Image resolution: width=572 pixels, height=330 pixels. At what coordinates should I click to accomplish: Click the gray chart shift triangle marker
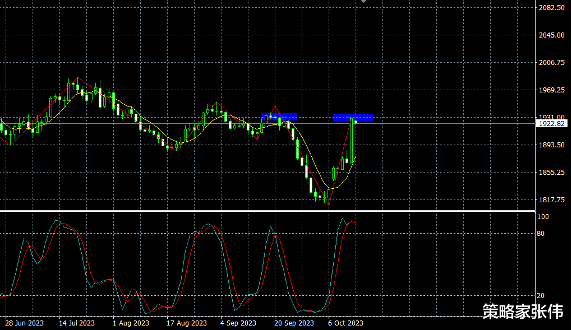tap(363, 1)
